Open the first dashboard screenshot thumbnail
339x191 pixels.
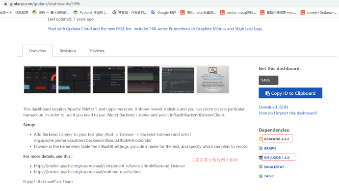click(x=40, y=80)
